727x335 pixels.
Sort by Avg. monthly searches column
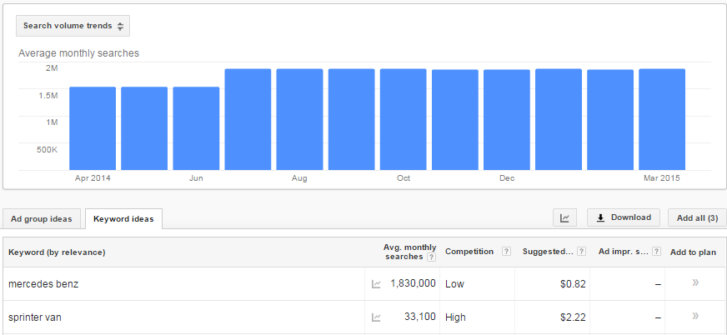click(x=410, y=252)
